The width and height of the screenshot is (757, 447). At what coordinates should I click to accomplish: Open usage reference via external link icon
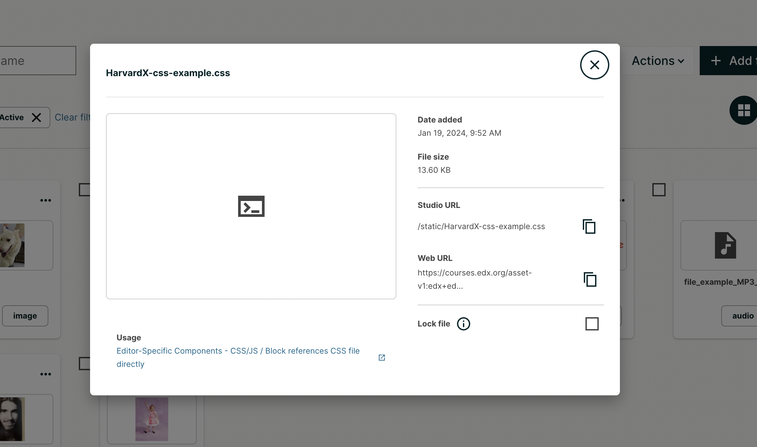coord(381,358)
